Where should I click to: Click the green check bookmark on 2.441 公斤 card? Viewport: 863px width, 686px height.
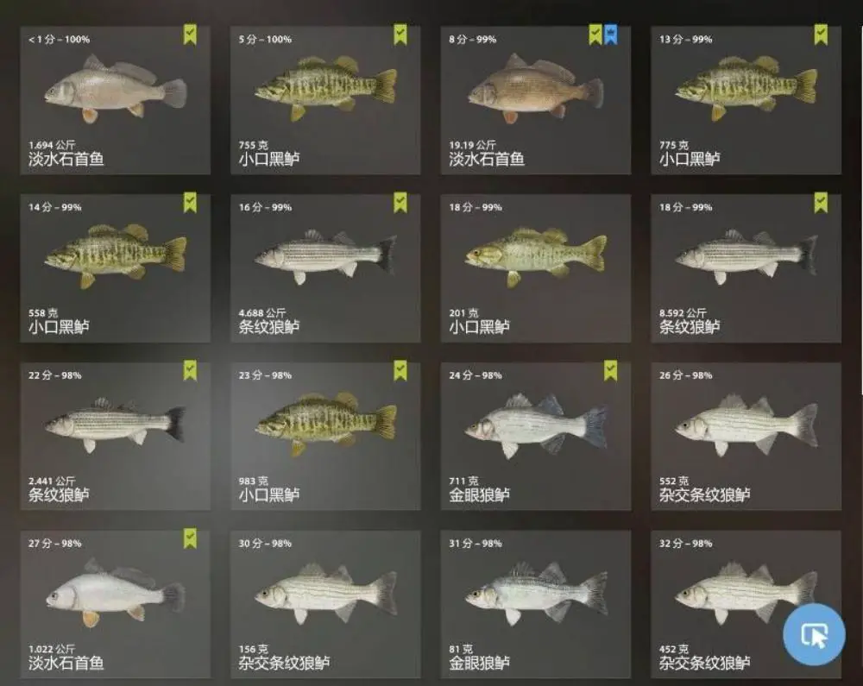point(190,371)
